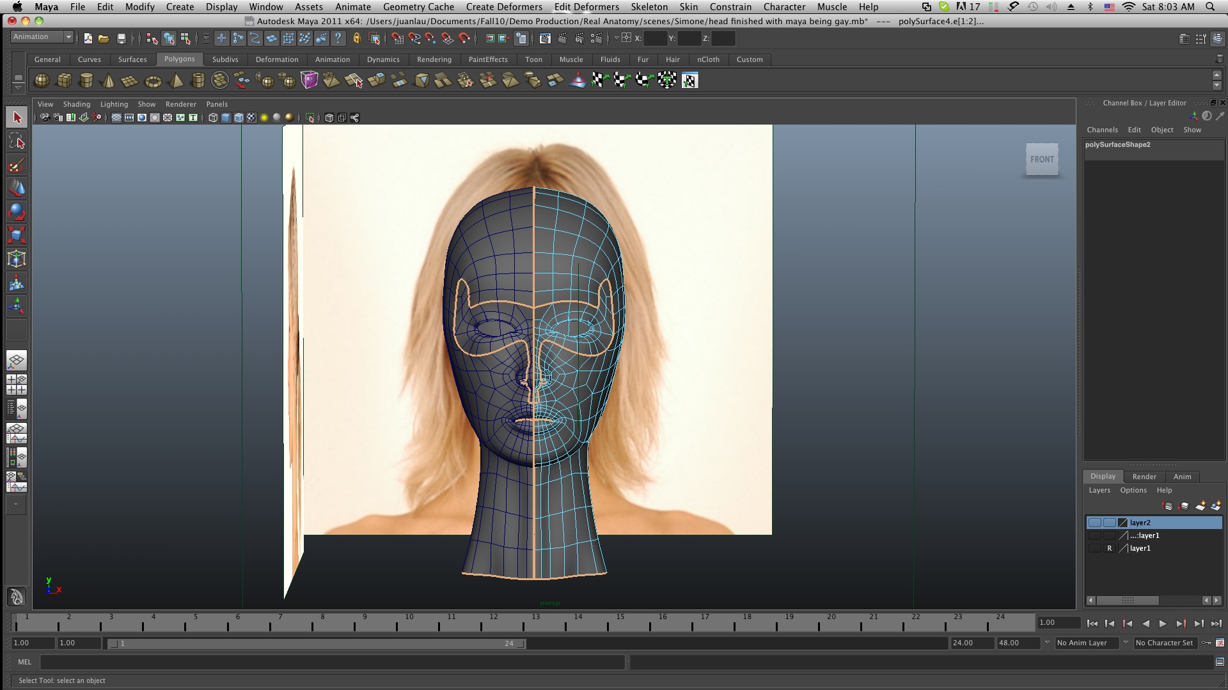Click the Save scene icon

pos(121,39)
